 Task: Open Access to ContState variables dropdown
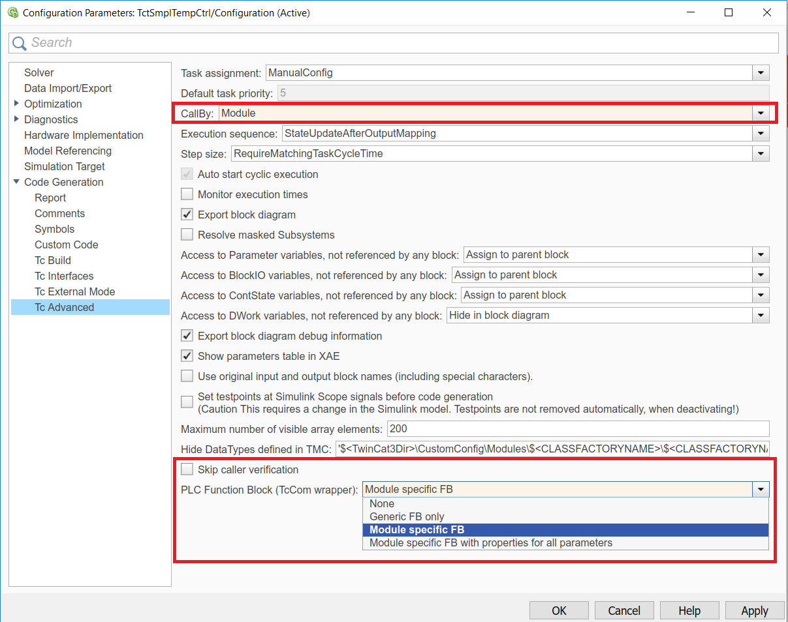point(761,295)
